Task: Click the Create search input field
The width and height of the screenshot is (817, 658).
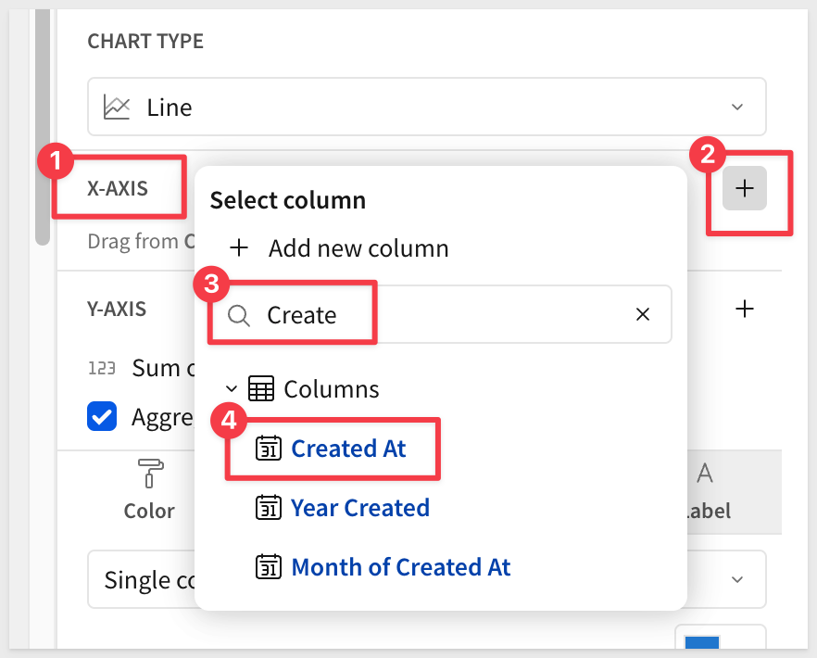Action: tap(435, 315)
